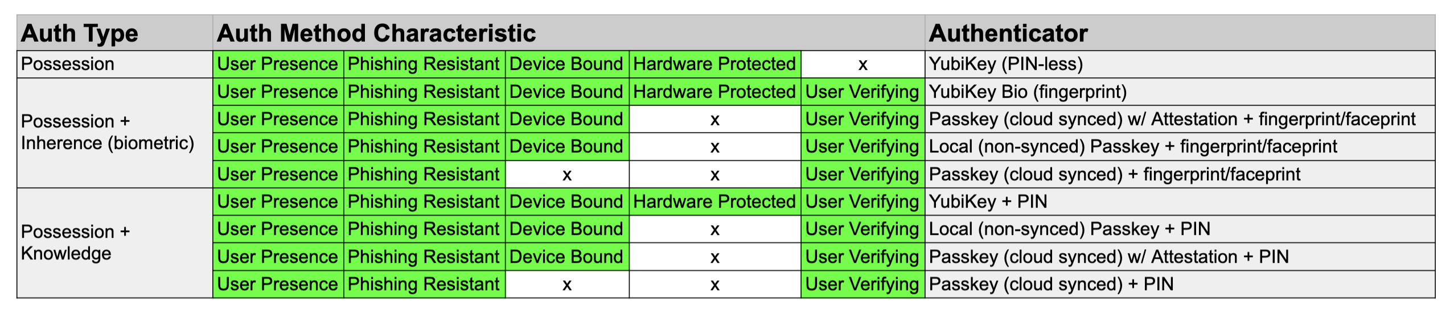Click the YubiKey (PIN-less) authenticator cell
This screenshot has height=314, width=1454.
pyautogui.click(x=1006, y=64)
